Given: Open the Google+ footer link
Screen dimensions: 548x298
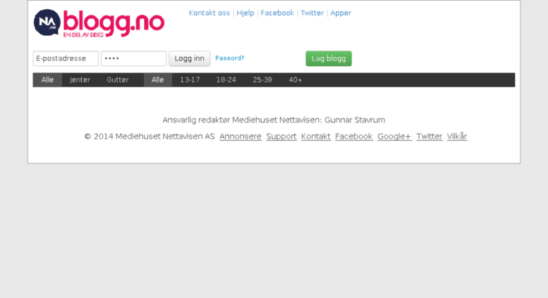Looking at the screenshot, I should (394, 137).
